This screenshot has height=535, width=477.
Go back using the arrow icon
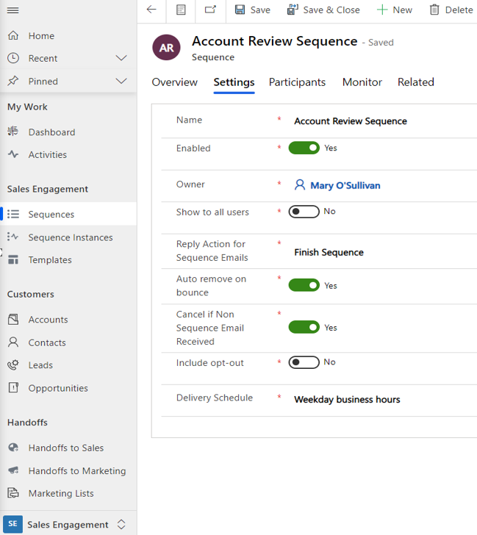(151, 10)
